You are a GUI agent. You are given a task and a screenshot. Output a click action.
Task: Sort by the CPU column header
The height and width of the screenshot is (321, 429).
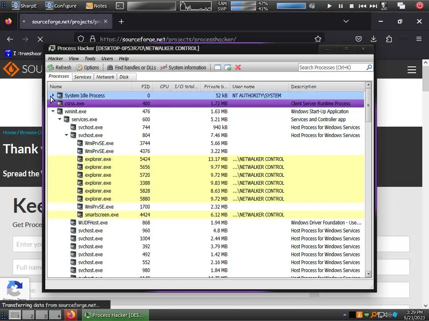point(161,87)
